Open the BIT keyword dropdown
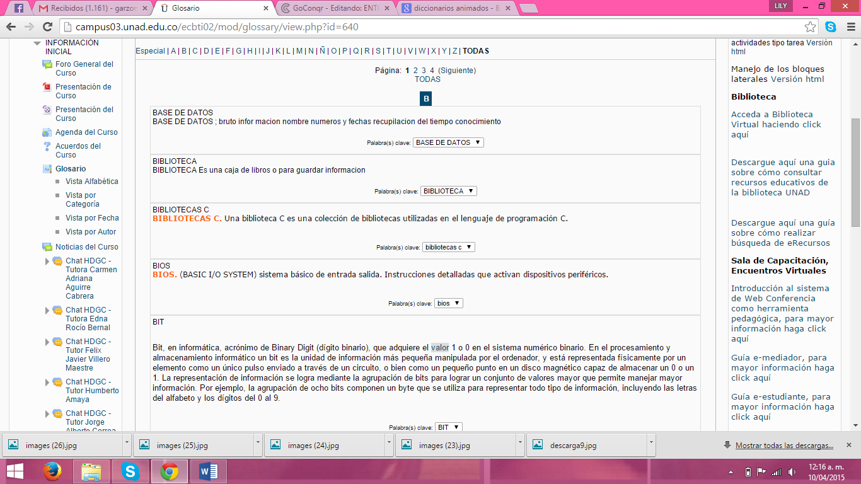The image size is (861, 484). pos(448,427)
